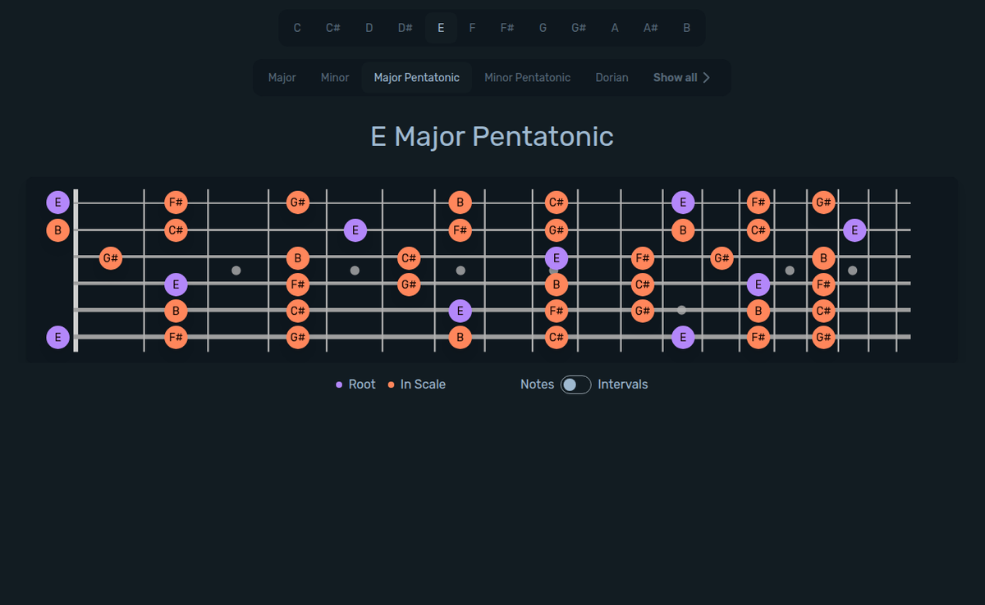Click the In Scale legend indicator

pos(391,384)
